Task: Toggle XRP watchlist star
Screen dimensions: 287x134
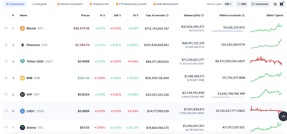Action: coord(6,94)
